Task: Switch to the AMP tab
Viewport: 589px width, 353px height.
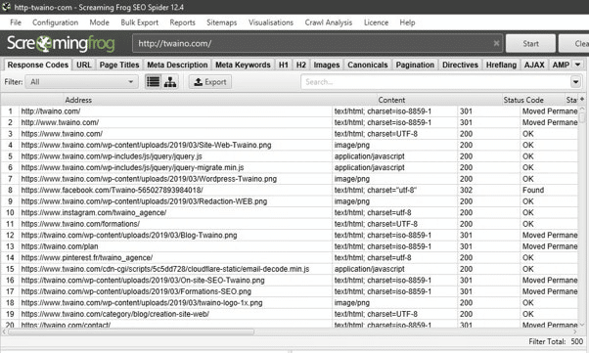Action: (561, 65)
